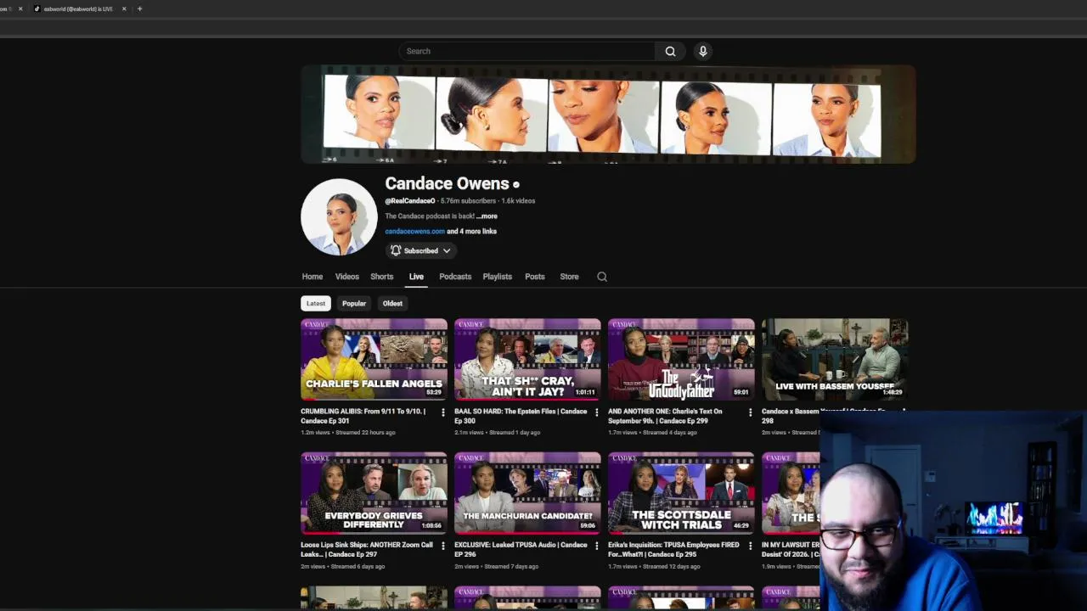
Task: Open Erika's Inquisition TPUSA Employees title
Action: pos(673,550)
